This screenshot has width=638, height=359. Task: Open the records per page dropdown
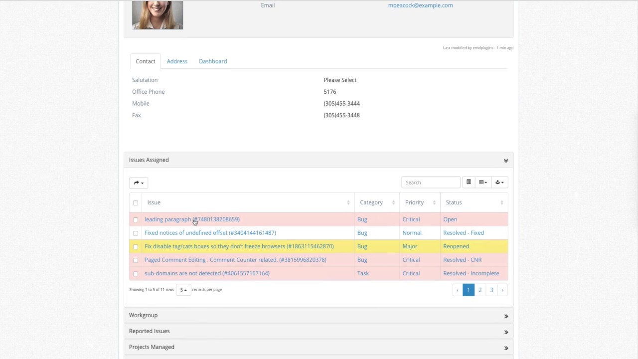183,290
